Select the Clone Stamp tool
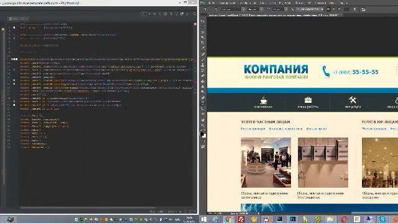This screenshot has height=223, width=398. 203,64
